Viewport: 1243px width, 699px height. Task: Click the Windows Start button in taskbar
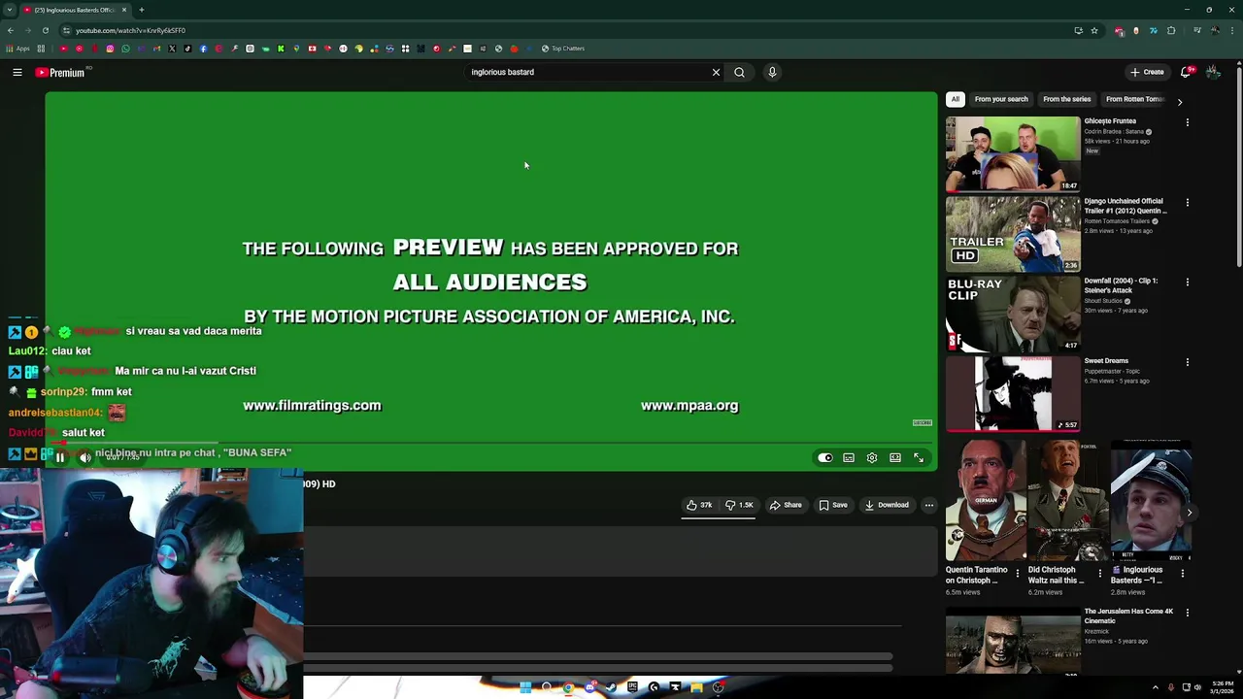[525, 687]
